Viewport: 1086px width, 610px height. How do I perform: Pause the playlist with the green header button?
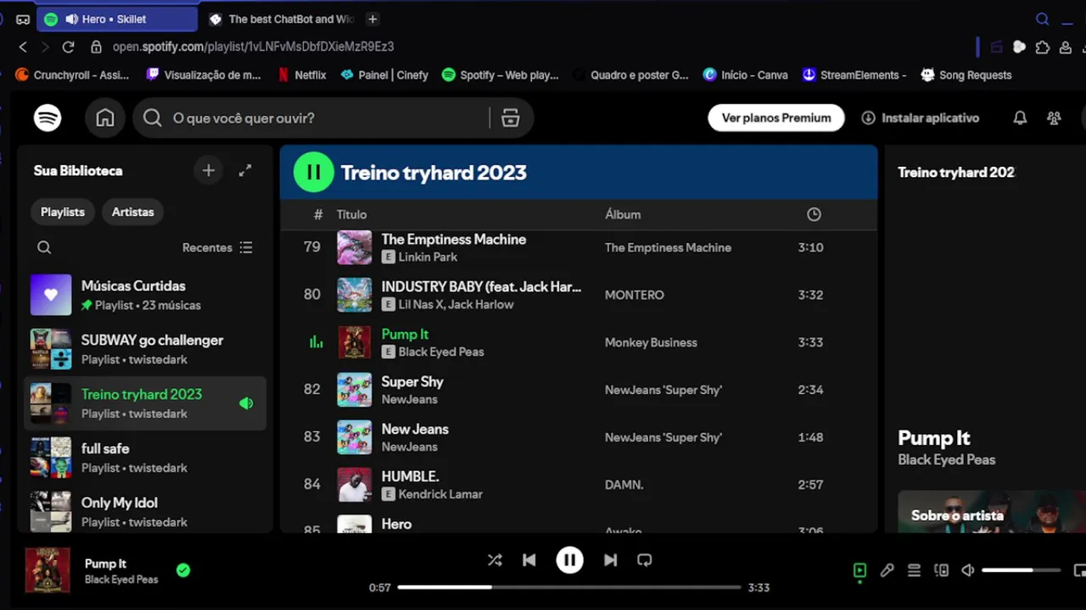[314, 172]
